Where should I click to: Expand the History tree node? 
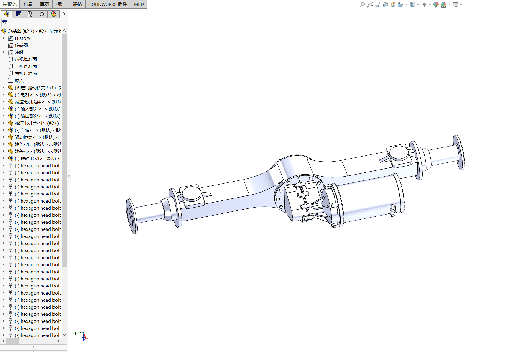coord(4,38)
